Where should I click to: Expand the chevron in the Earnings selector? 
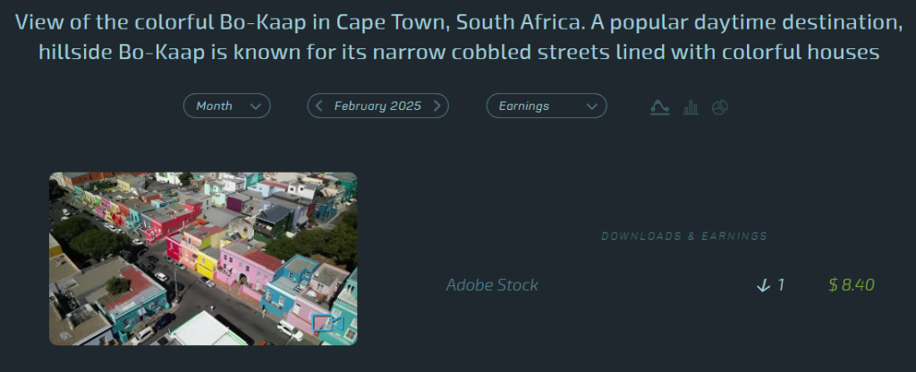(591, 106)
